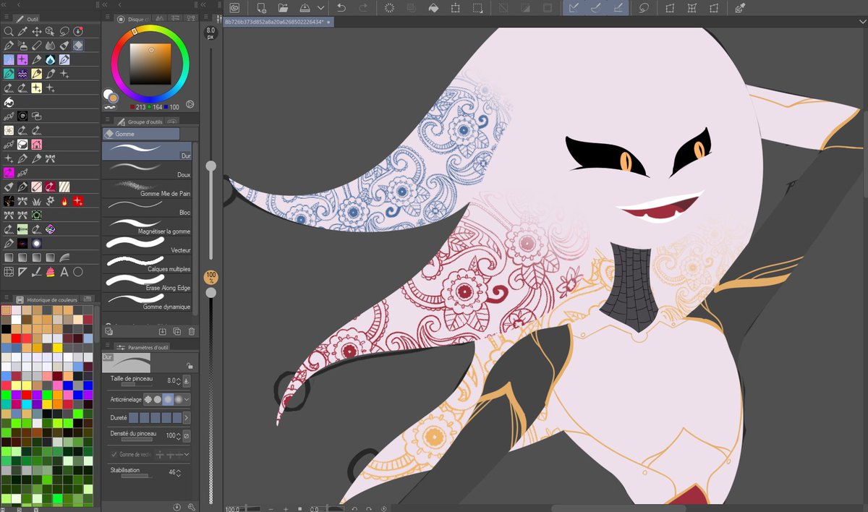The height and width of the screenshot is (512, 868).
Task: Toggle snap to special ruler
Action: [596, 8]
